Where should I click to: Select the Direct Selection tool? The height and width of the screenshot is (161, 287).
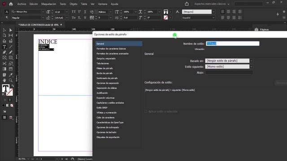click(x=11, y=30)
